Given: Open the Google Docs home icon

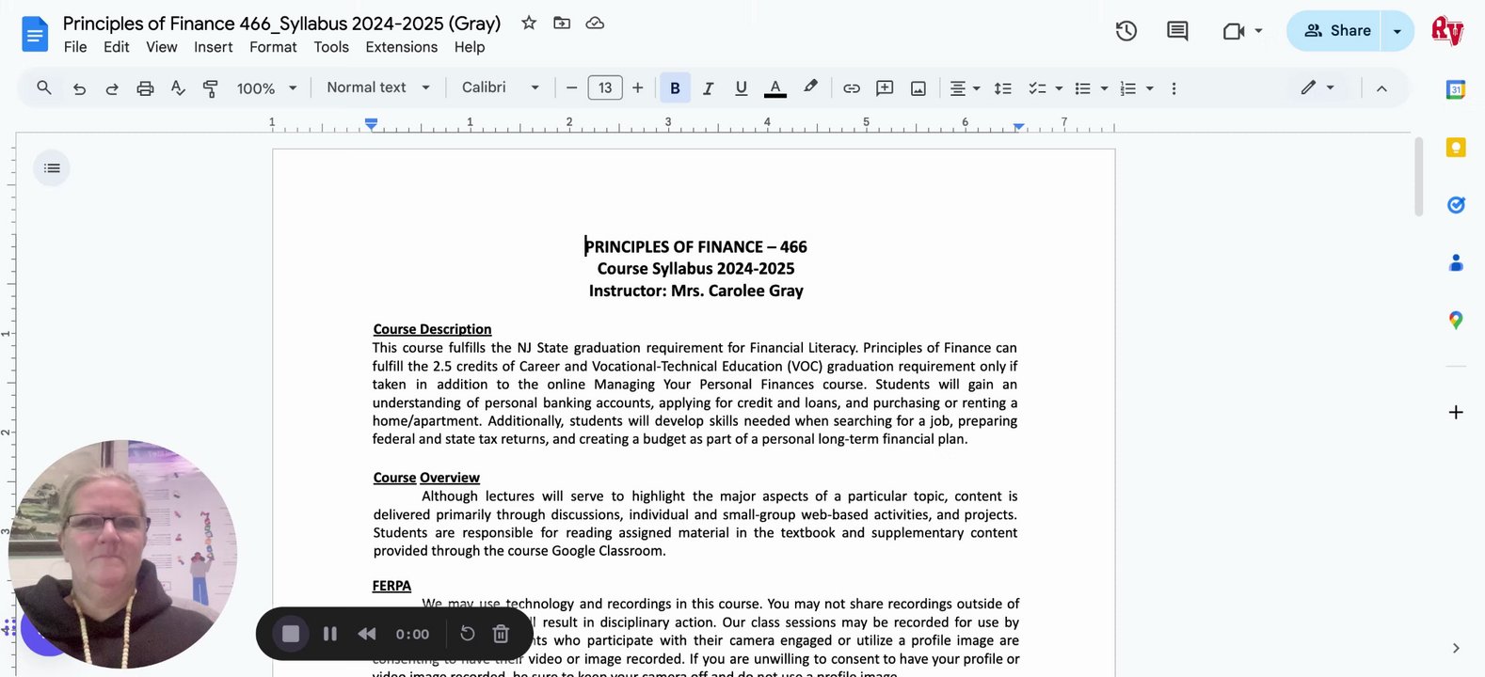Looking at the screenshot, I should [35, 35].
